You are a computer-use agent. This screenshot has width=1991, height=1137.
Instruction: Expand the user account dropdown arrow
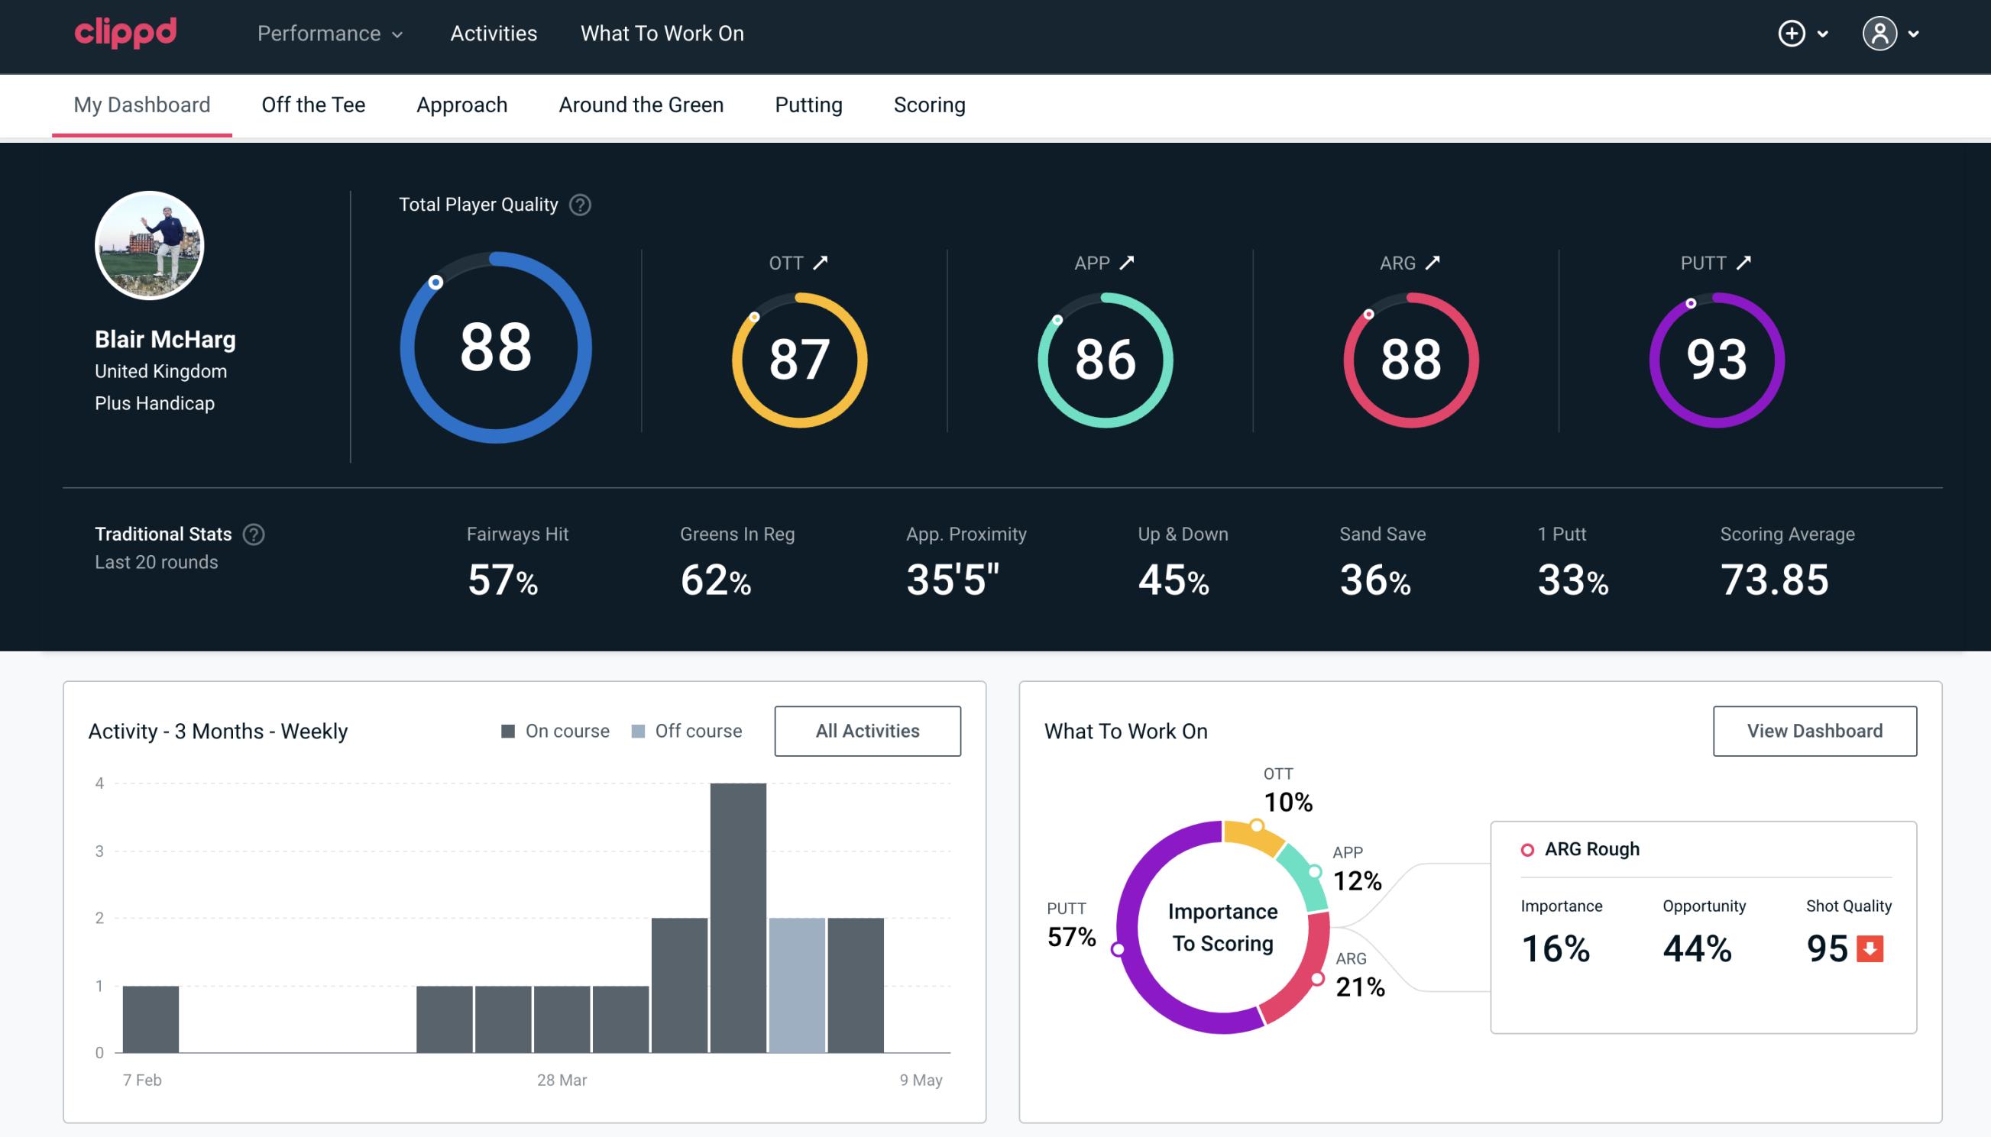click(1913, 34)
